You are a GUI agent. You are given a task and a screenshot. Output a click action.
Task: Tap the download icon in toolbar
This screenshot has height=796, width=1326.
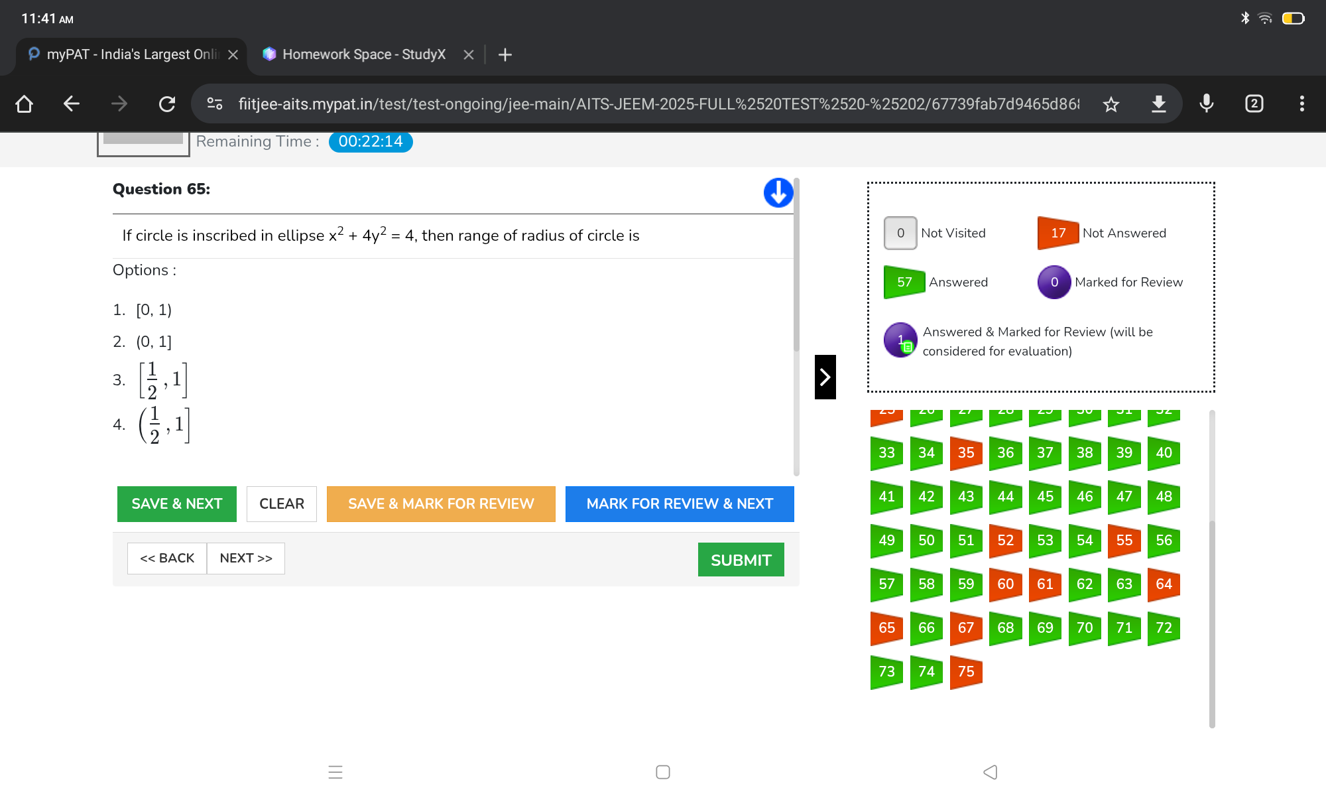coord(1159,103)
